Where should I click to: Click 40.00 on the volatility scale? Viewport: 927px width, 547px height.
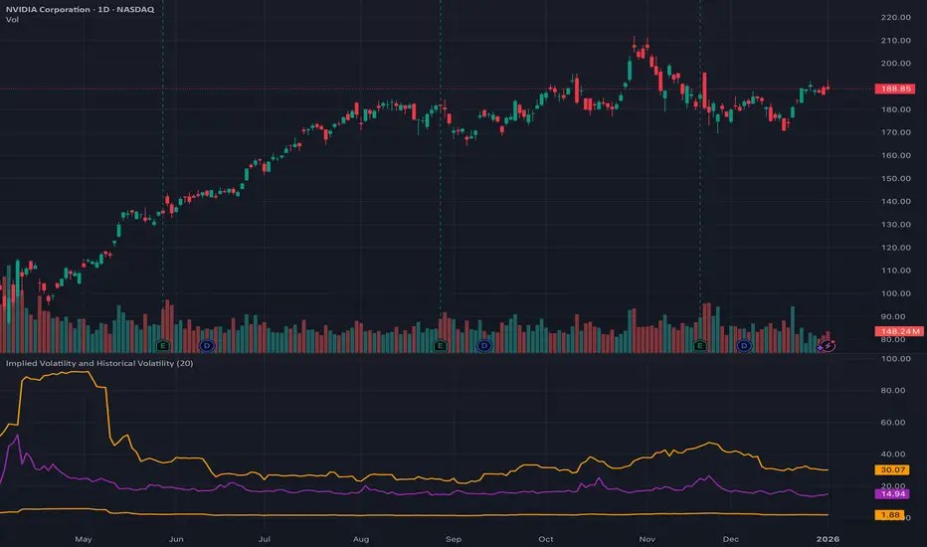click(893, 455)
